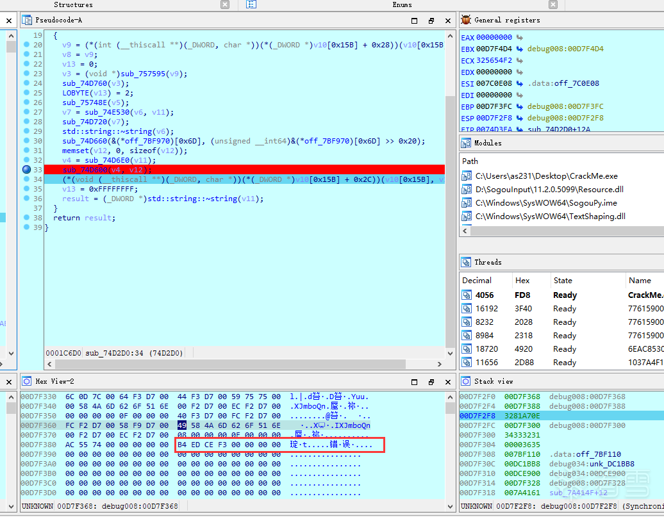
Task: Click sub_74D6E0 function name in line 32
Action: (107, 160)
